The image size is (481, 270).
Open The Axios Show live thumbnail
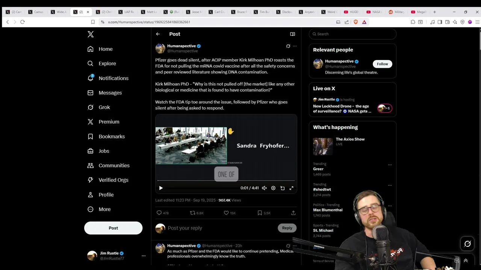coord(323,146)
